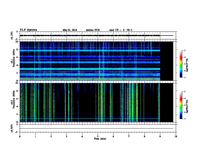Click the time-axis tick label "1"
Screen dimensions: 198x153
coord(35,136)
